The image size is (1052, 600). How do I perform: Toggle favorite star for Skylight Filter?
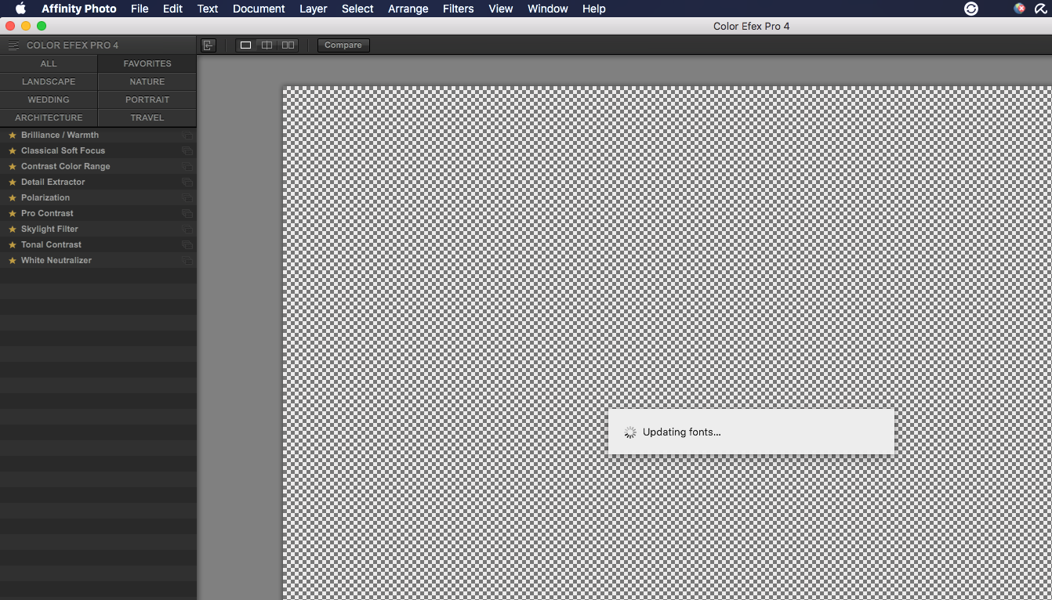click(12, 229)
